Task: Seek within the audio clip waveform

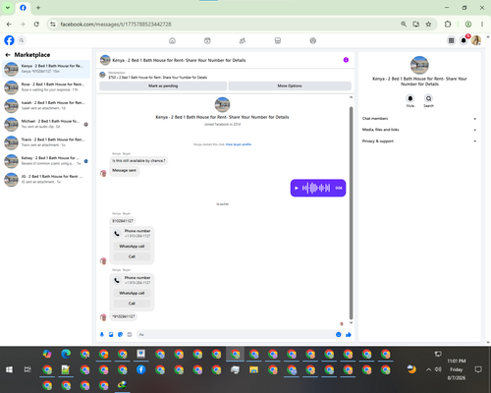Action: pyautogui.click(x=316, y=188)
